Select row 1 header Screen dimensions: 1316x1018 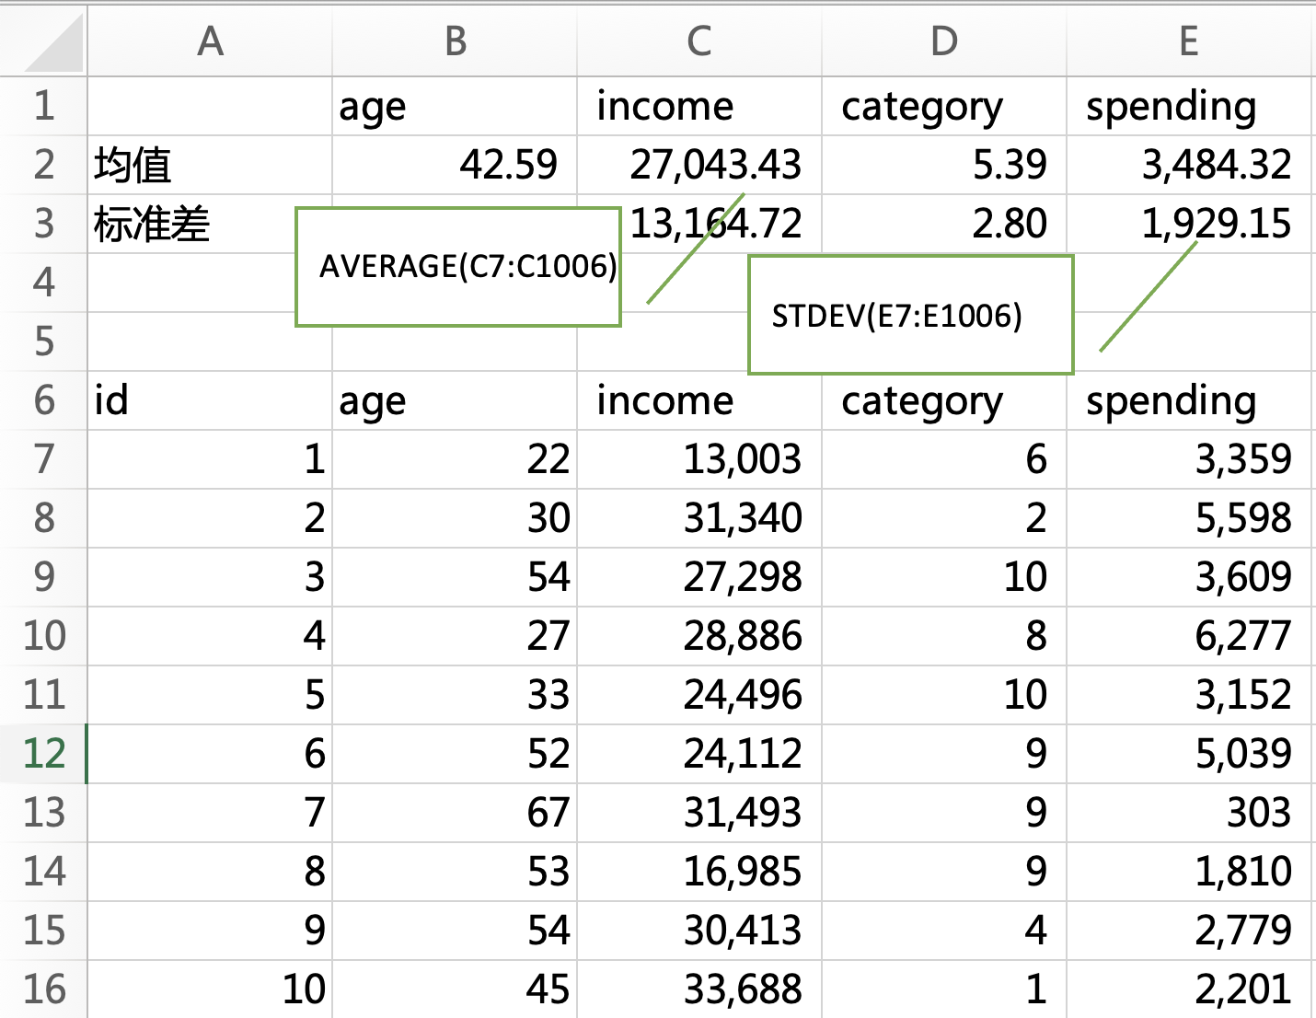click(x=43, y=106)
